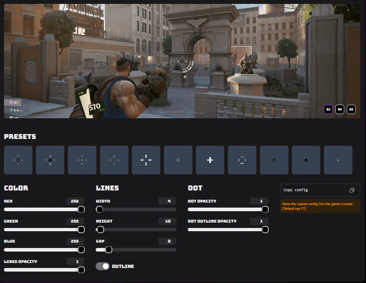This screenshot has height=283, width=366.
Task: Toggle the Outline switch off
Action: pyautogui.click(x=103, y=266)
